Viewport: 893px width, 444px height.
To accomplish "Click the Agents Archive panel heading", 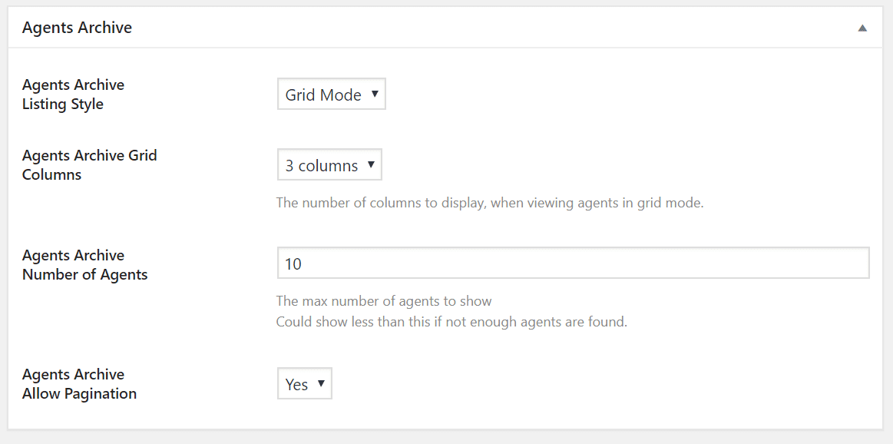I will [x=77, y=28].
